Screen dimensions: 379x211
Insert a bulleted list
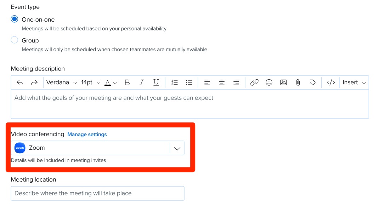point(189,82)
